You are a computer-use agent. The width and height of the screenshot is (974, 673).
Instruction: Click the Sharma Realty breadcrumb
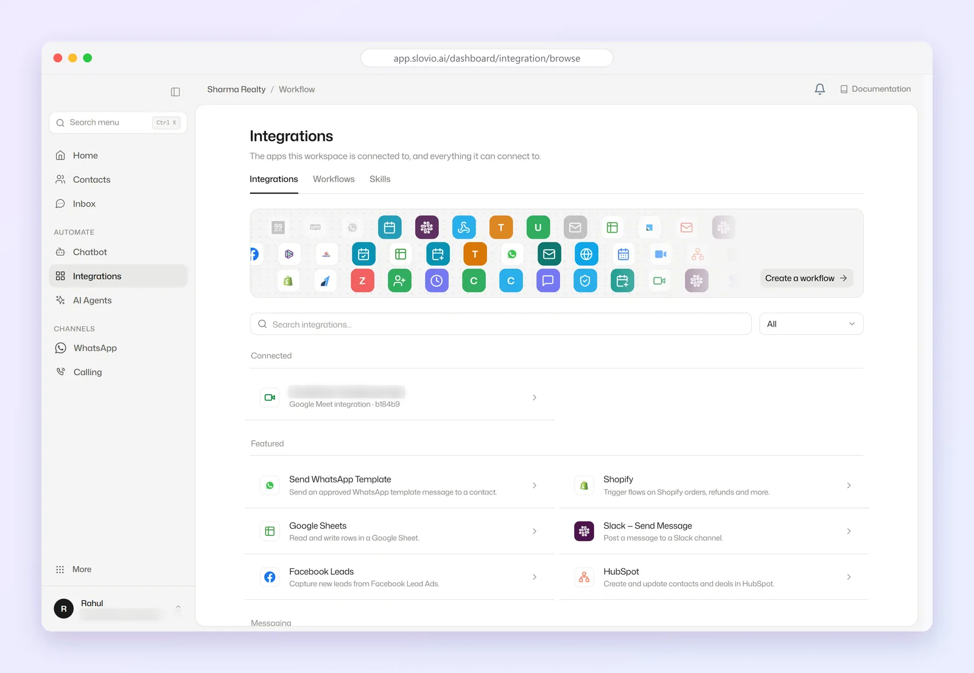click(236, 90)
